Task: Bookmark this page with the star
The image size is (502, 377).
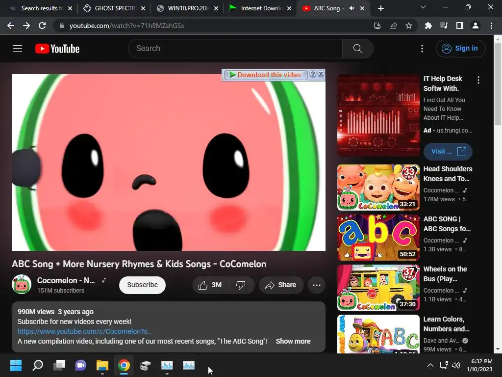Action: 409,26
